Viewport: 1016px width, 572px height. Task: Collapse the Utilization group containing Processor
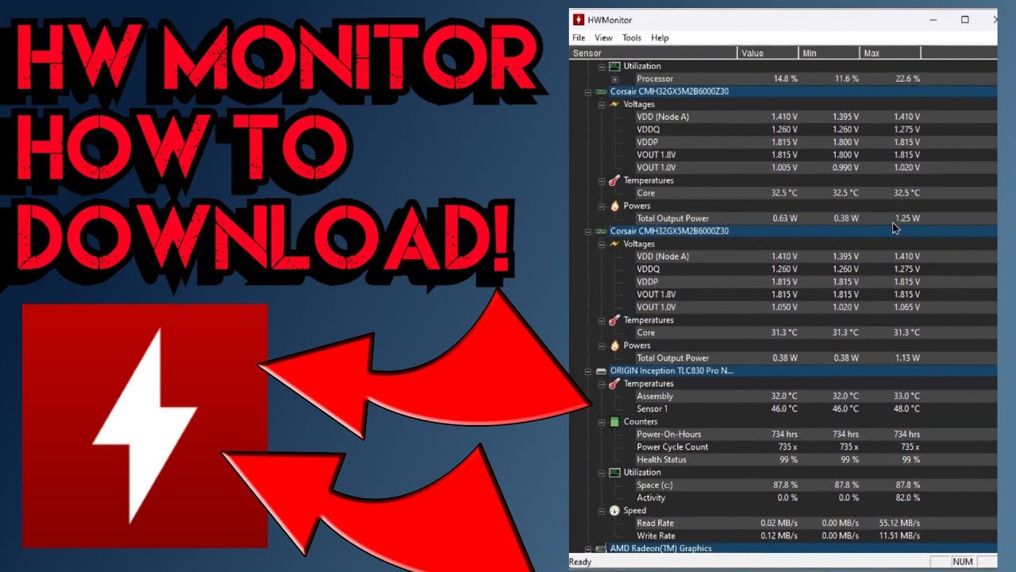tap(601, 66)
